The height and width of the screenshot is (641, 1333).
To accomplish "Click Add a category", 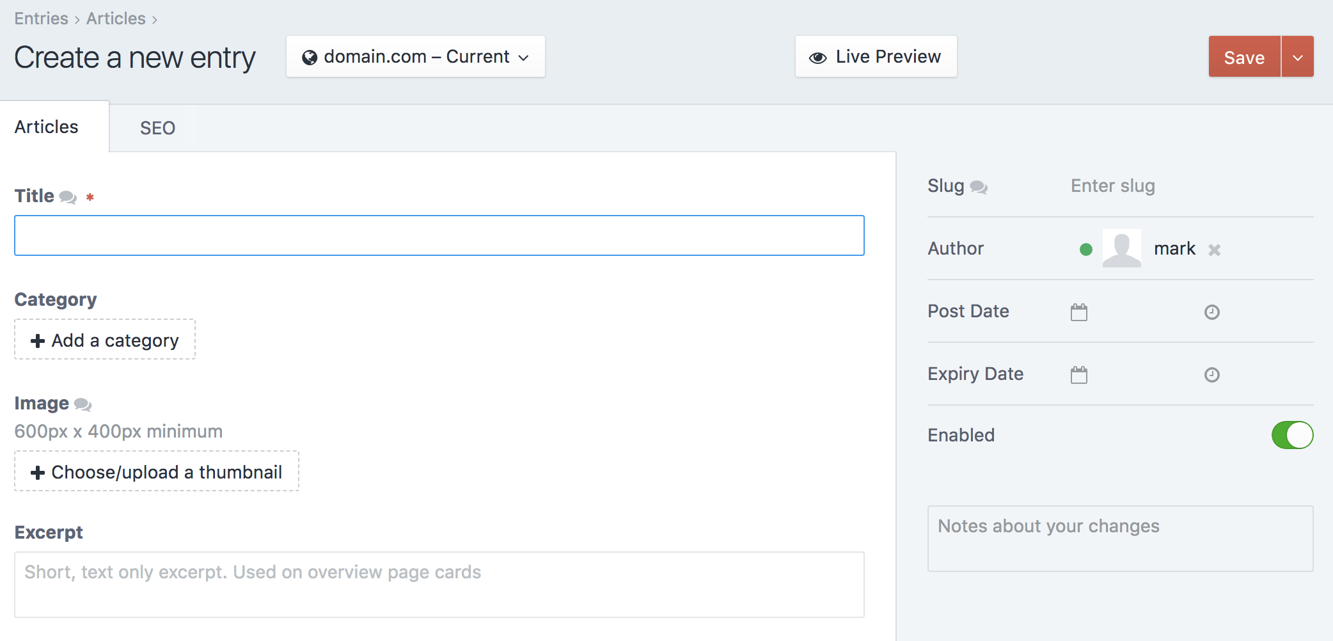I will click(104, 340).
